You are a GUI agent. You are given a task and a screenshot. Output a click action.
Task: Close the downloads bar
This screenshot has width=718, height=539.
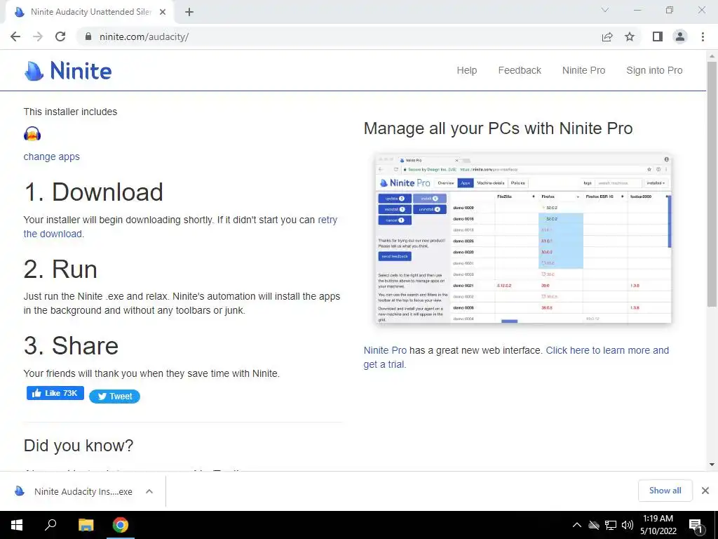705,491
